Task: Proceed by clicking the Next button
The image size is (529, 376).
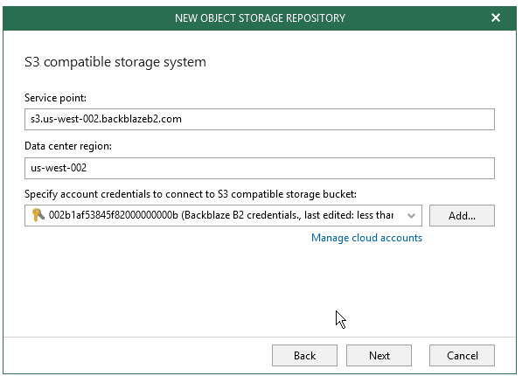Action: pos(379,355)
